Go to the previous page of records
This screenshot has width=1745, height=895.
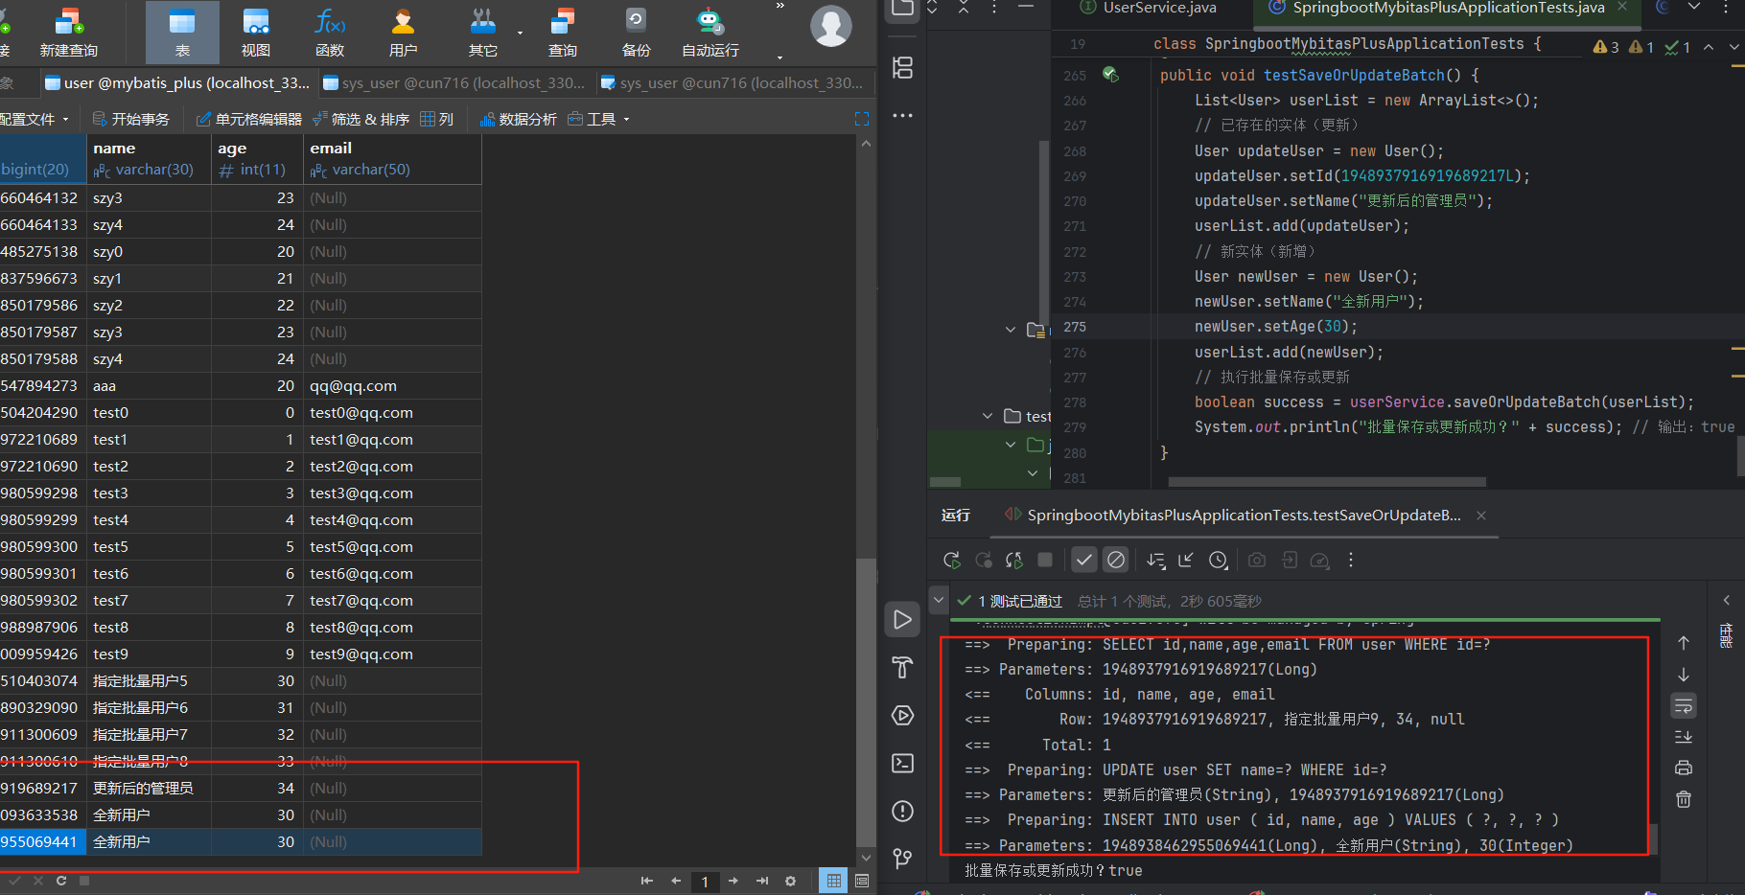[676, 881]
